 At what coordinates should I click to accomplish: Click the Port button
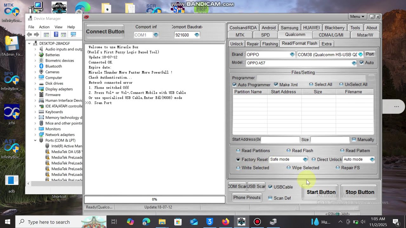[370, 54]
